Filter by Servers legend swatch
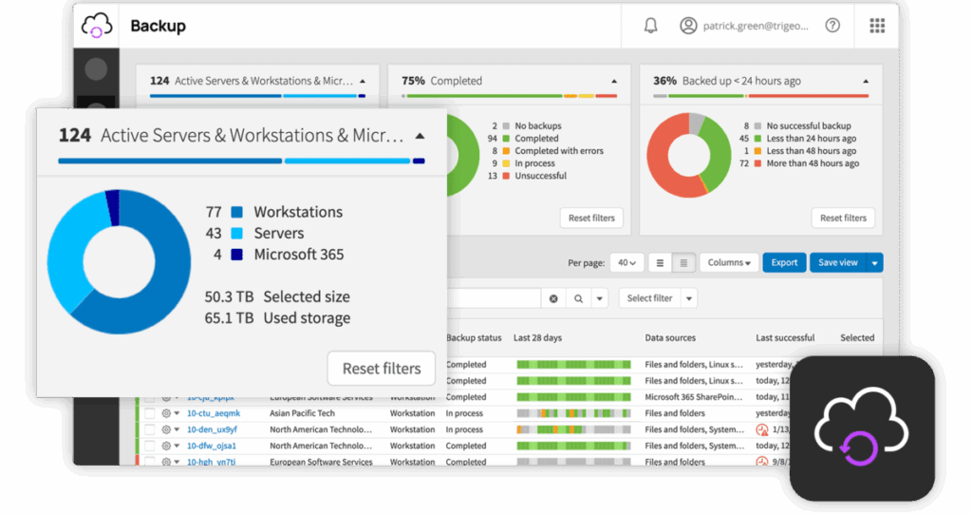This screenshot has width=972, height=514. 236,234
